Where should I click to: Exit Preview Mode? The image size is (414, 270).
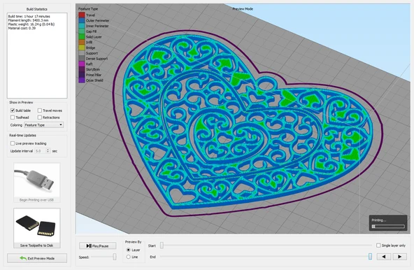point(37,258)
